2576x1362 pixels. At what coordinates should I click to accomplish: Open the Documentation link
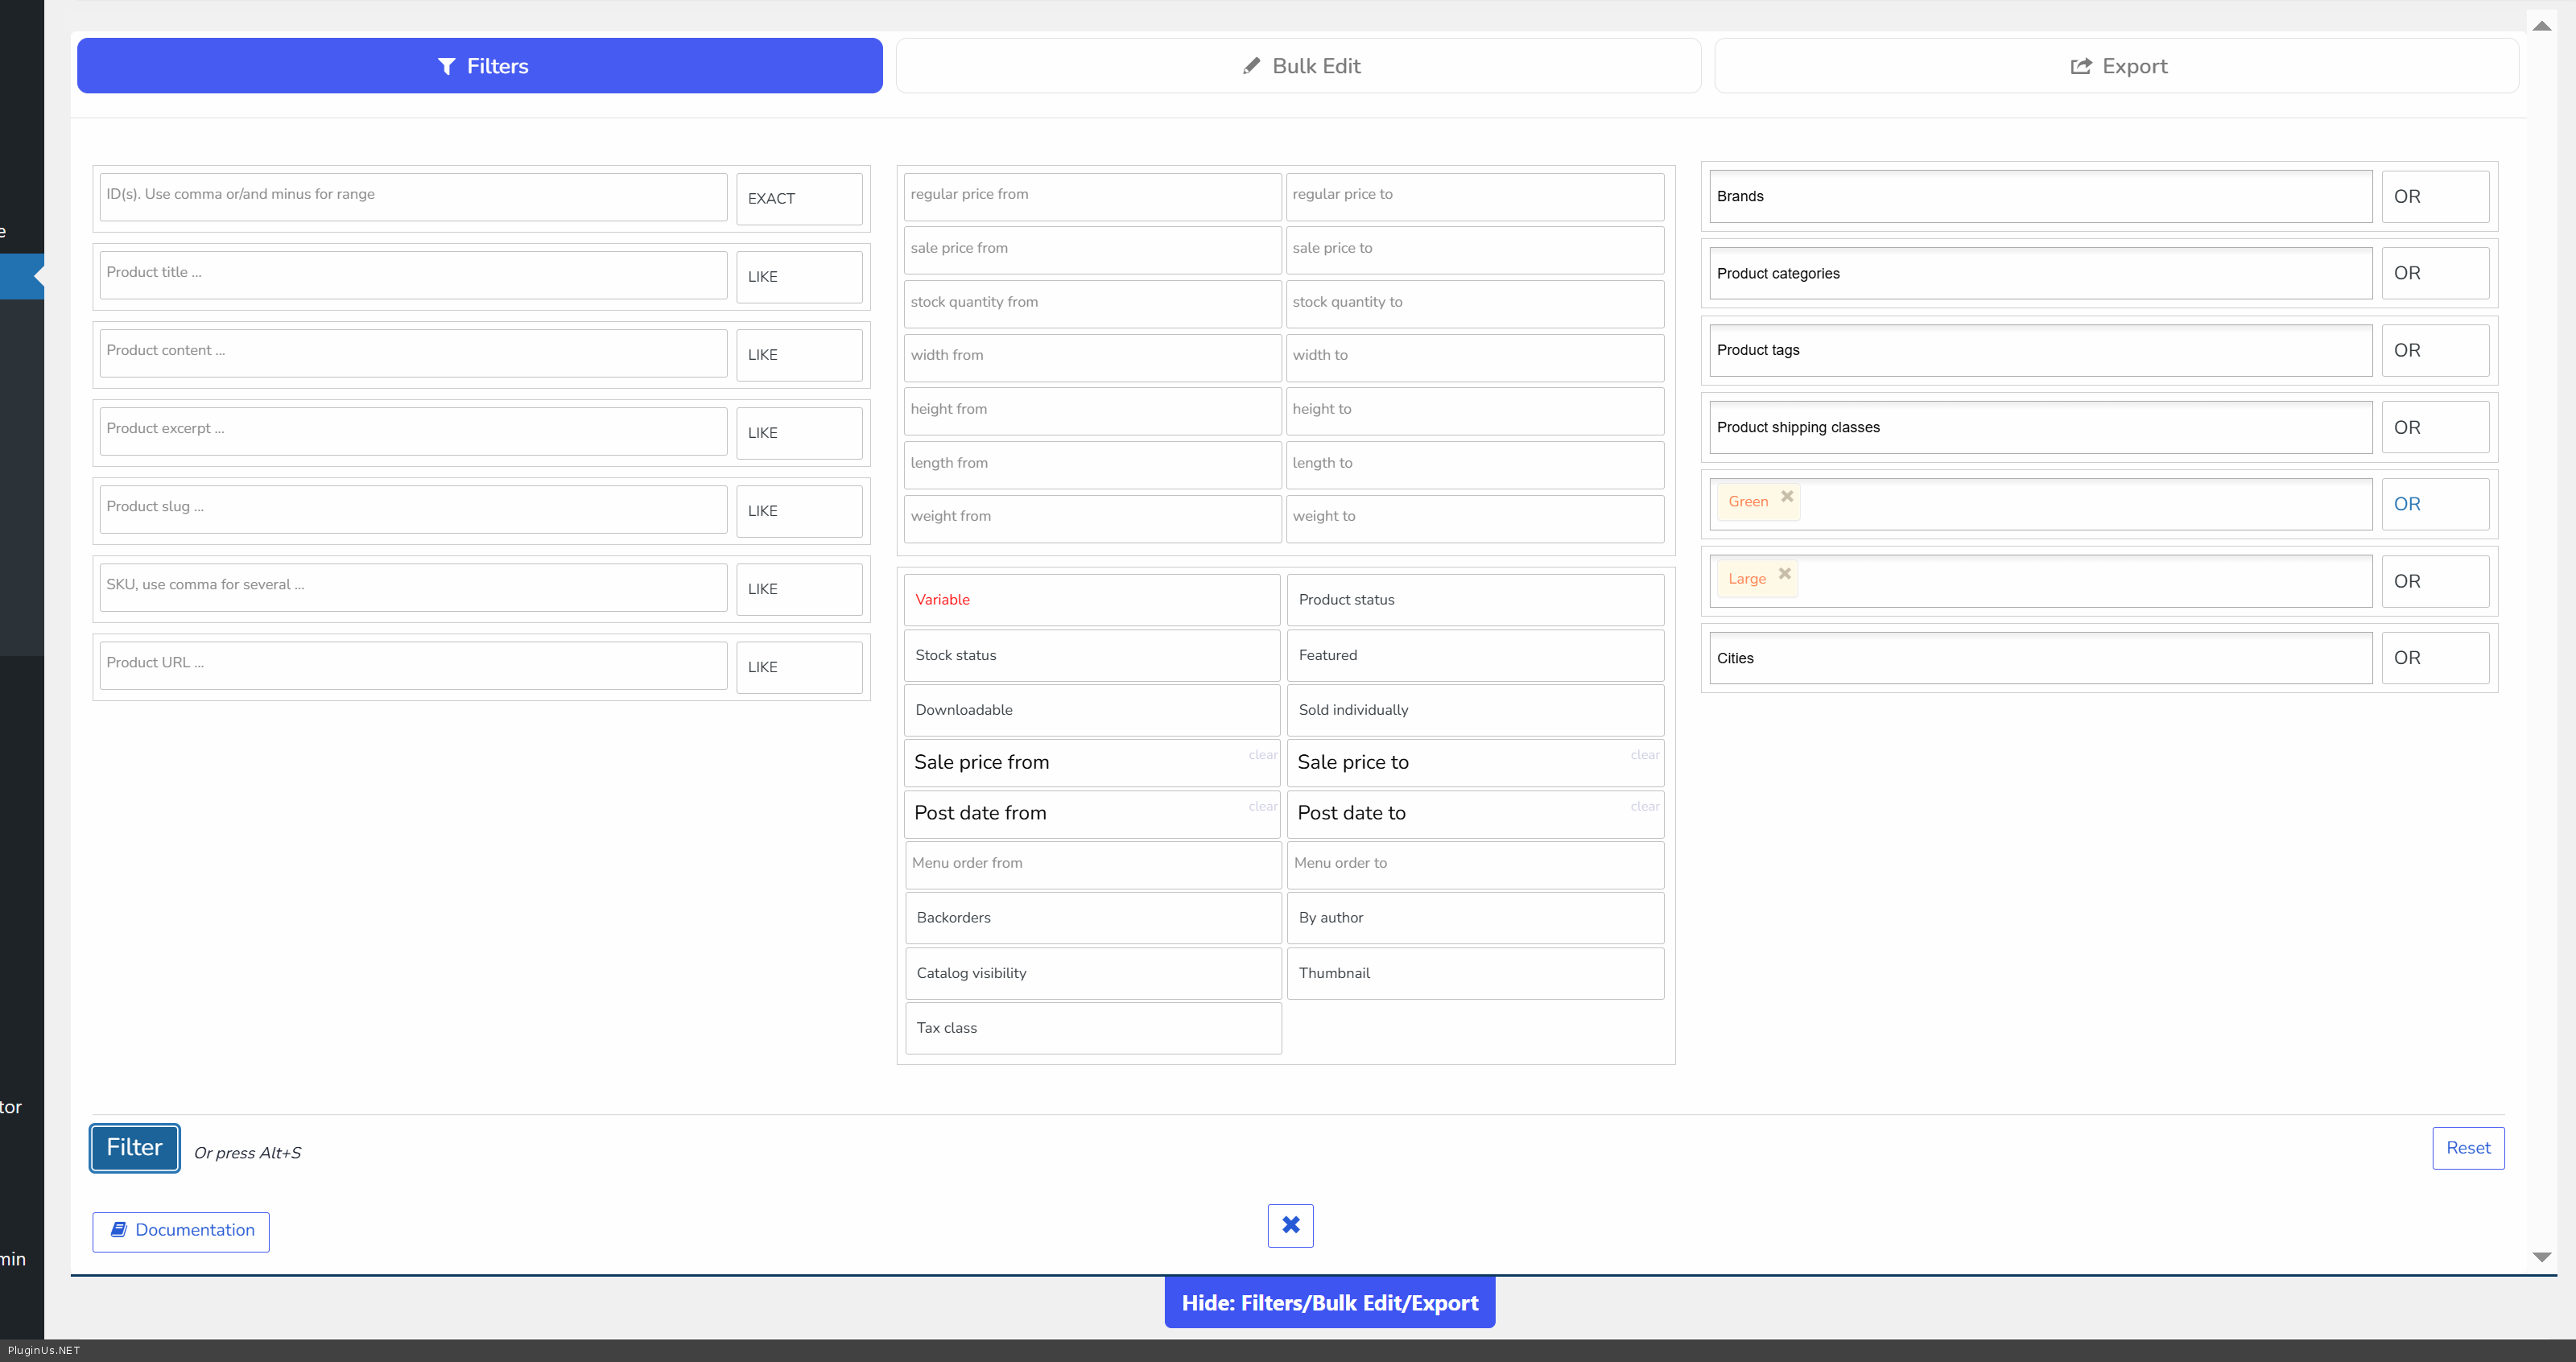coord(181,1231)
